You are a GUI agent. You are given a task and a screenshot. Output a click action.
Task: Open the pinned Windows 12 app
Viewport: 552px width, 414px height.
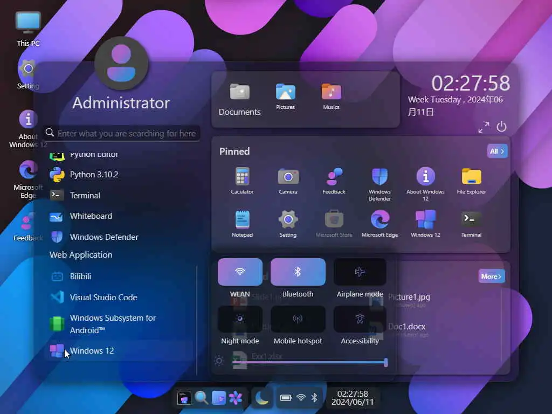click(x=425, y=224)
